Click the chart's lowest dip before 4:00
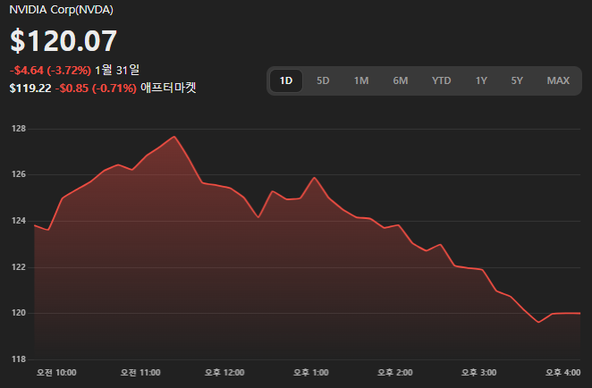 click(x=538, y=322)
